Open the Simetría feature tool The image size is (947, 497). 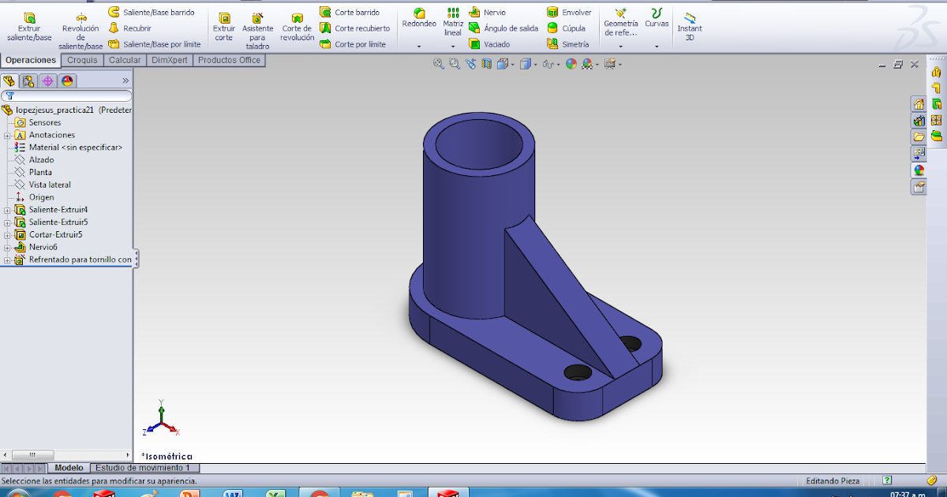572,44
